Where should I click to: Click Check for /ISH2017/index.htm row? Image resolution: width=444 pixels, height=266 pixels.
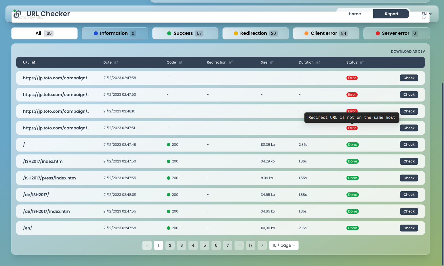(409, 161)
